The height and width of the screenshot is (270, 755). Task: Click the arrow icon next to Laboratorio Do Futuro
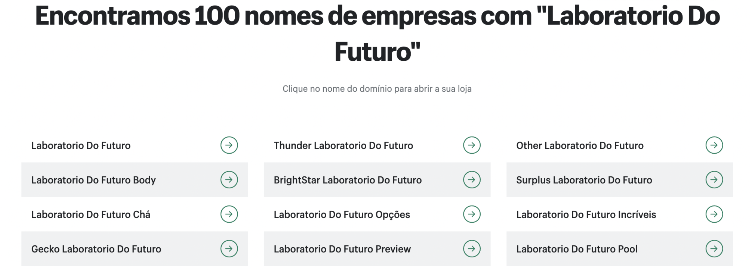point(229,145)
